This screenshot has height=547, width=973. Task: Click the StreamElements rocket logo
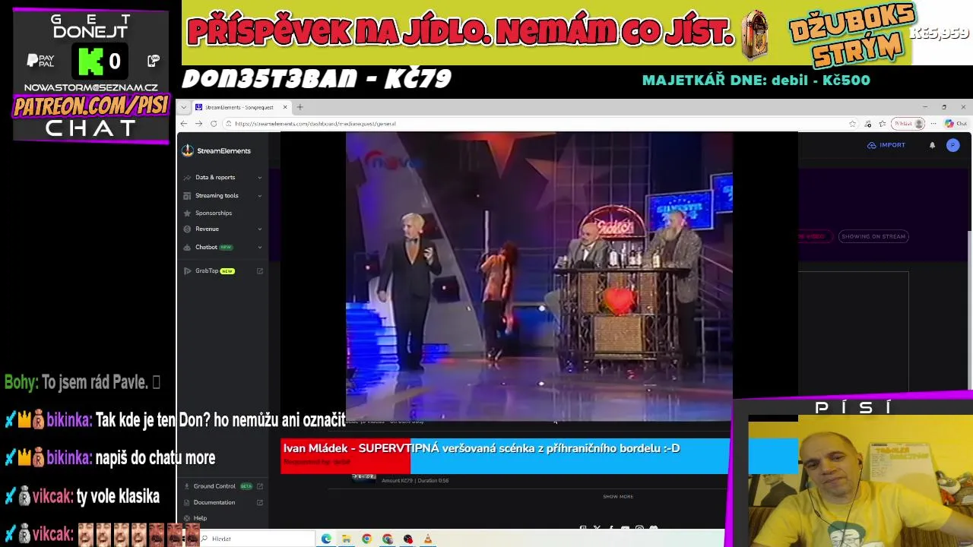[x=188, y=150]
